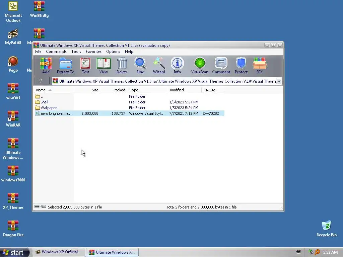Sort by the Name column header
The height and width of the screenshot is (257, 343).
pyautogui.click(x=54, y=90)
